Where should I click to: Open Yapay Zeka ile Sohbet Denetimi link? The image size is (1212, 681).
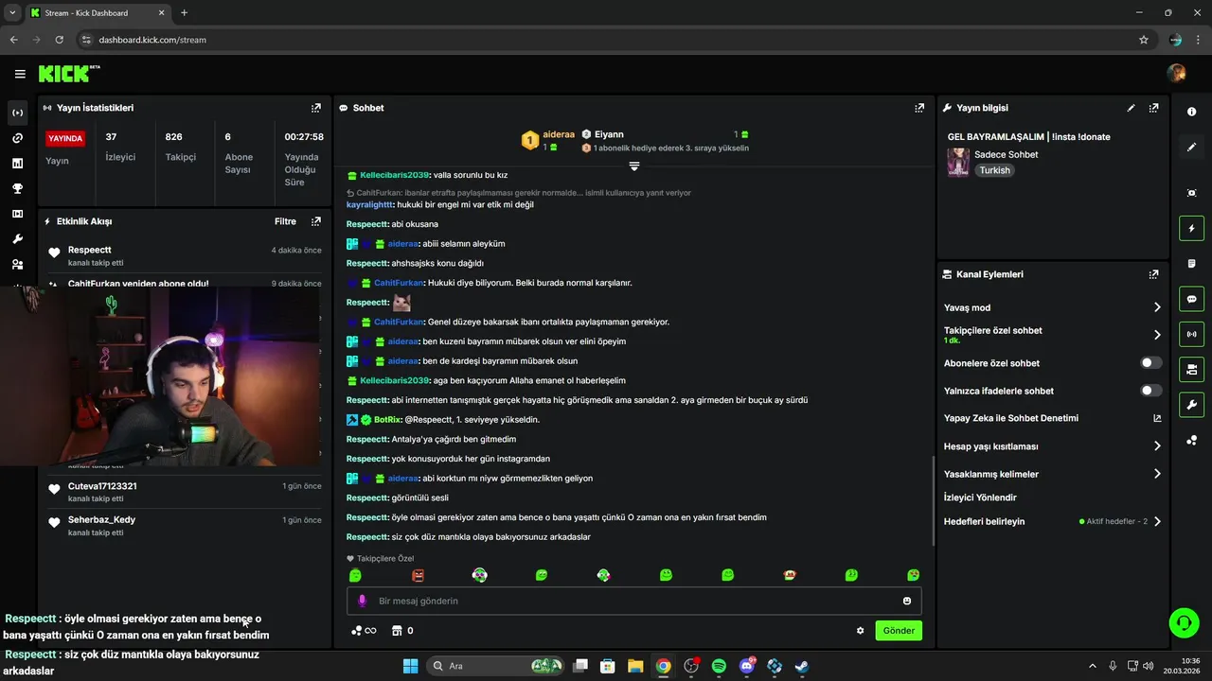coord(1053,418)
